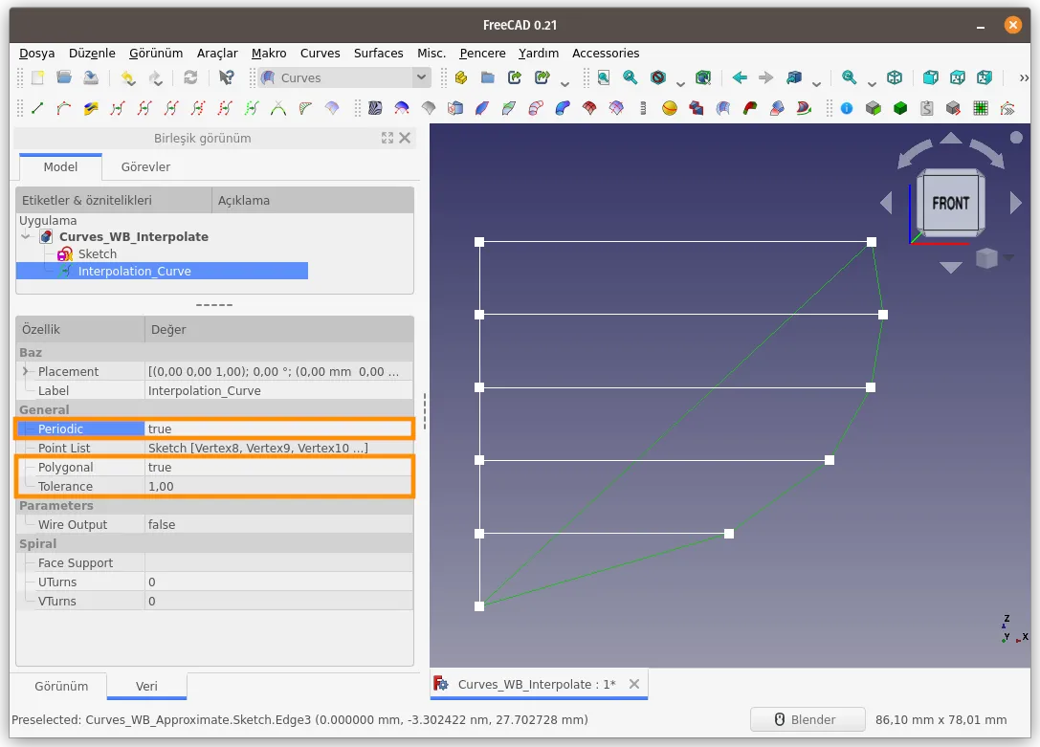
Task: Float the Birleşik görünüm panel
Action: point(387,138)
